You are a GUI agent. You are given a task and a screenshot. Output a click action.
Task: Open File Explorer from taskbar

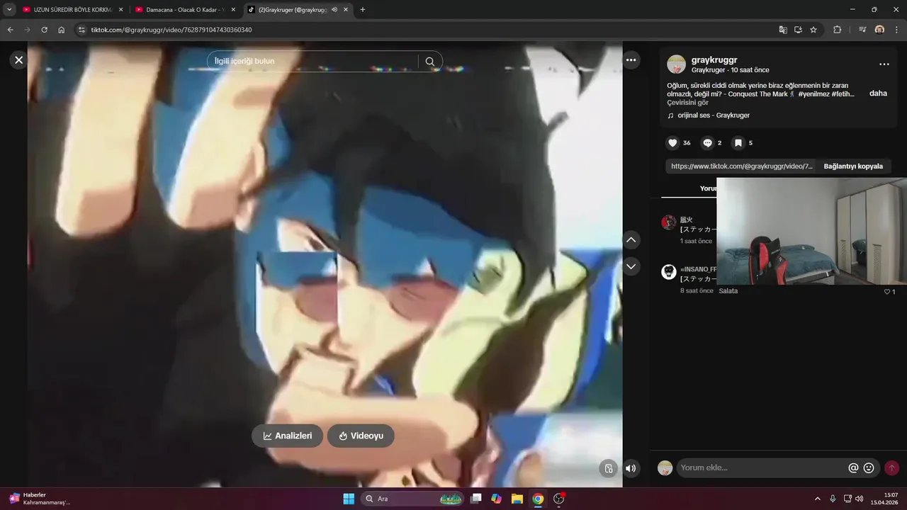(x=517, y=499)
